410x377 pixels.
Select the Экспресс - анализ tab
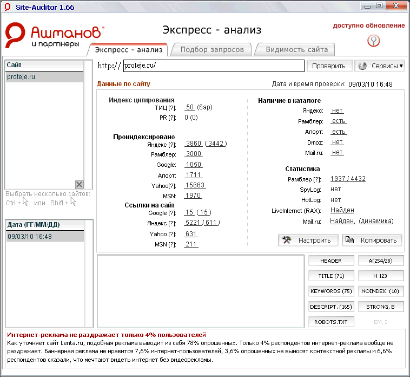(x=129, y=49)
